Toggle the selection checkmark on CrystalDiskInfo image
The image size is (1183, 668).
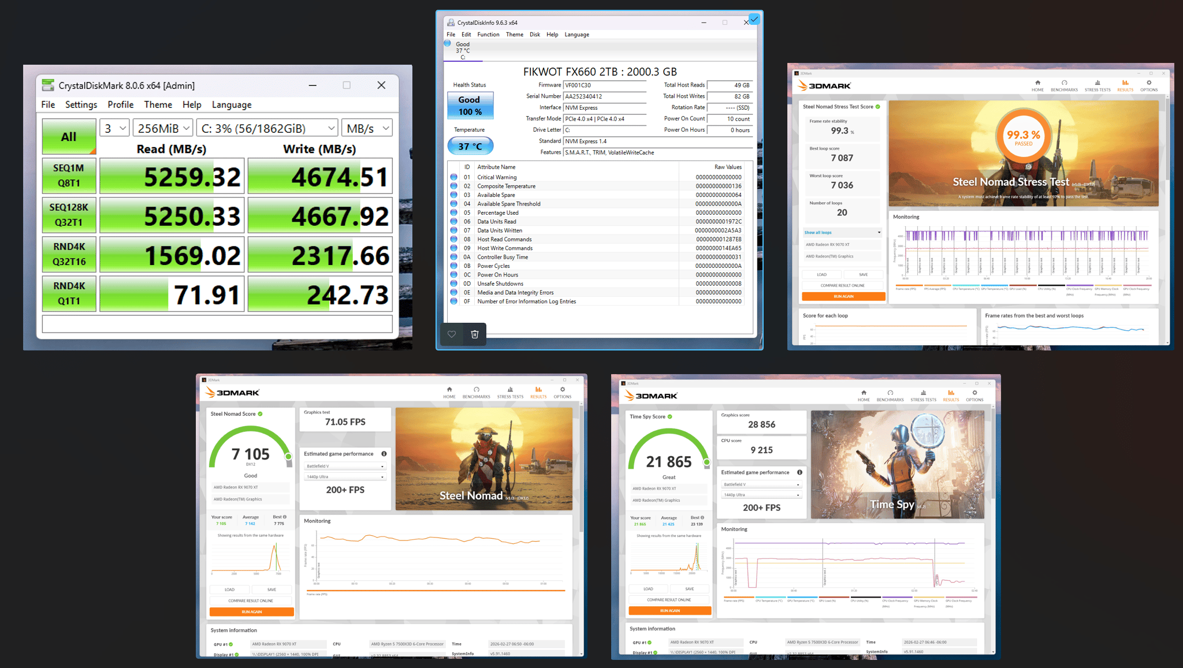[x=754, y=19]
